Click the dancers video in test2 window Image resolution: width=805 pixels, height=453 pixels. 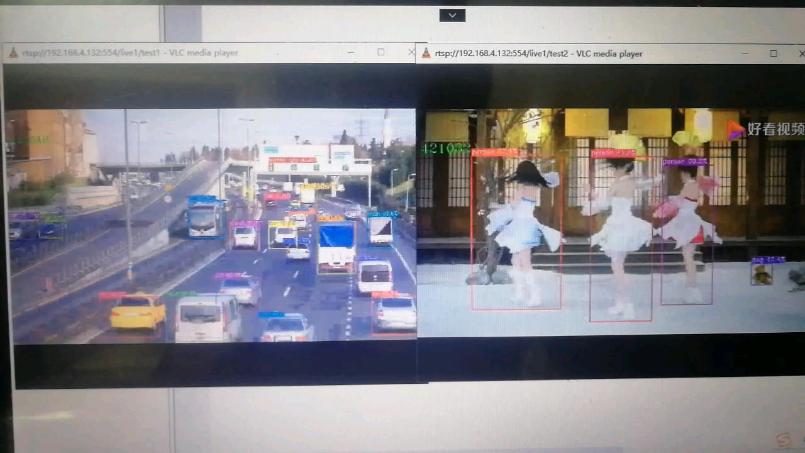(611, 223)
